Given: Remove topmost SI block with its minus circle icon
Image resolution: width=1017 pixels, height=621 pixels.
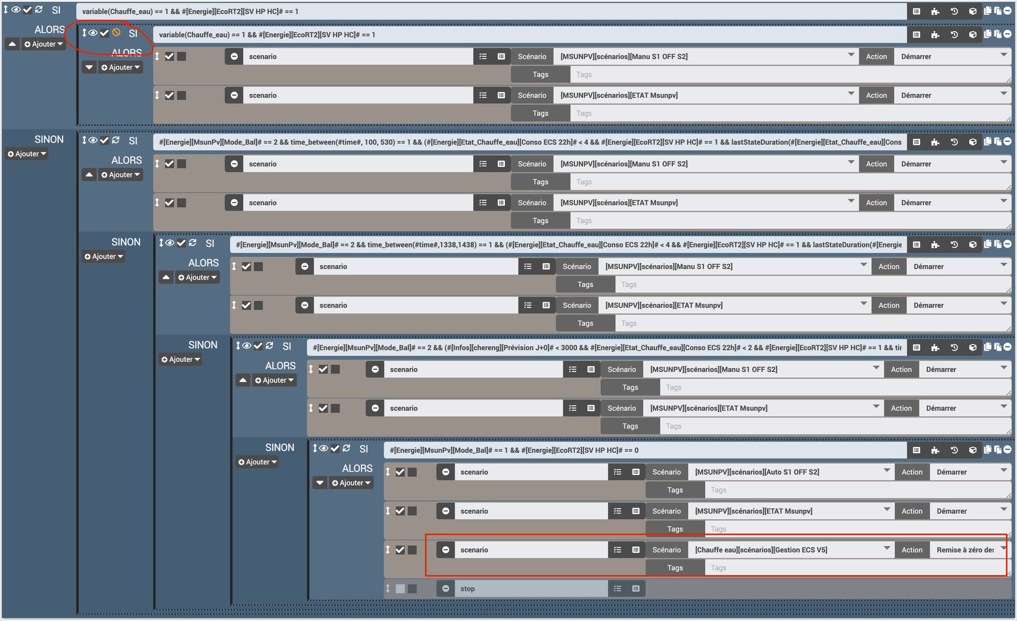Looking at the screenshot, I should click(x=1007, y=11).
